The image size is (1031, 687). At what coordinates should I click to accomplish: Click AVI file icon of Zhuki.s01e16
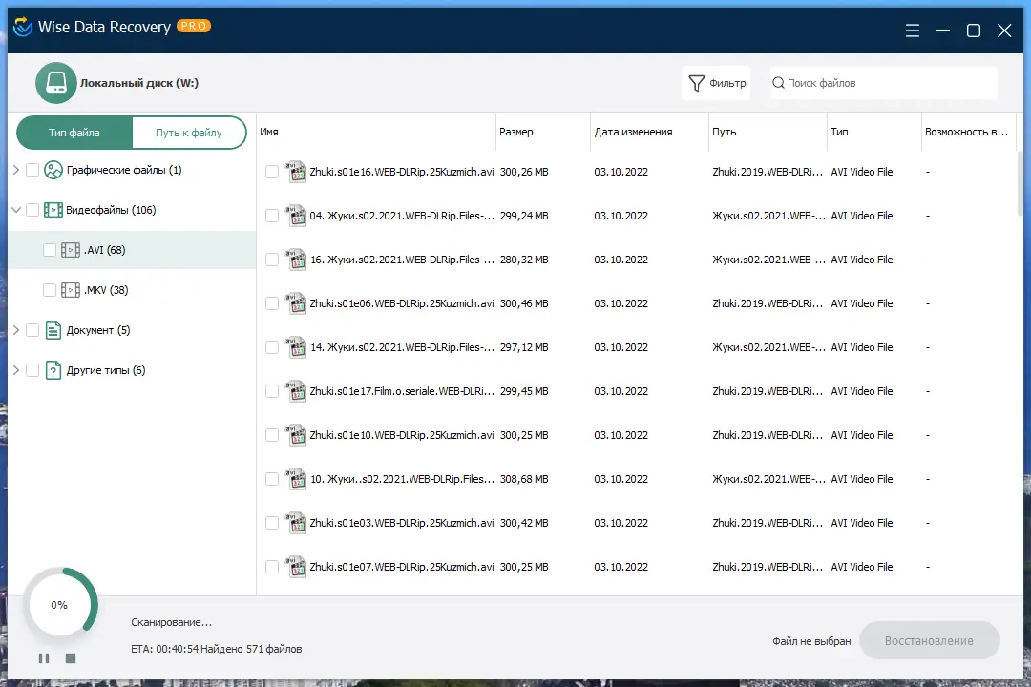point(296,172)
